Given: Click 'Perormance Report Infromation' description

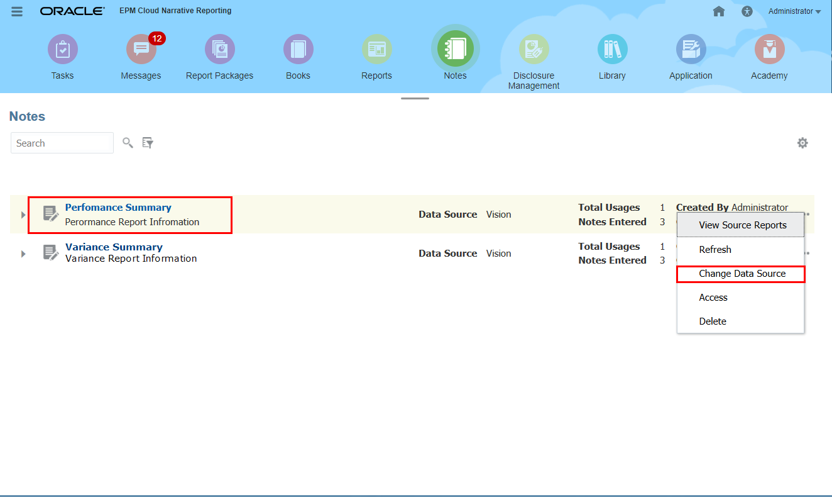Looking at the screenshot, I should pos(133,222).
